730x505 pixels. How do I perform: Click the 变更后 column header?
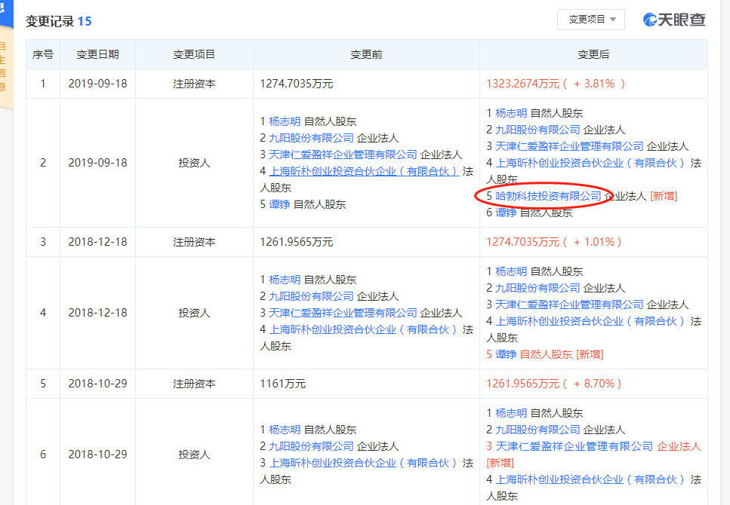click(593, 54)
